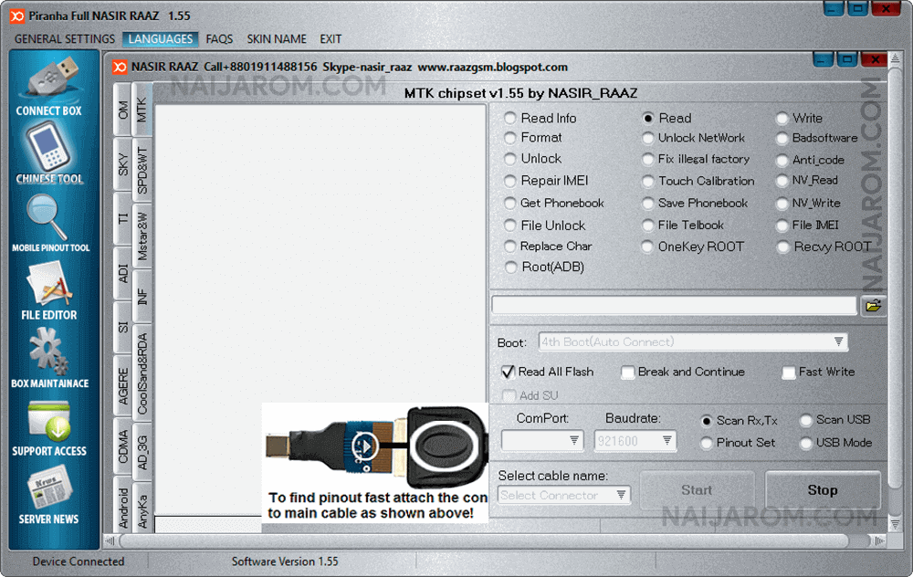Open the Boot mode dropdown

pos(693,341)
